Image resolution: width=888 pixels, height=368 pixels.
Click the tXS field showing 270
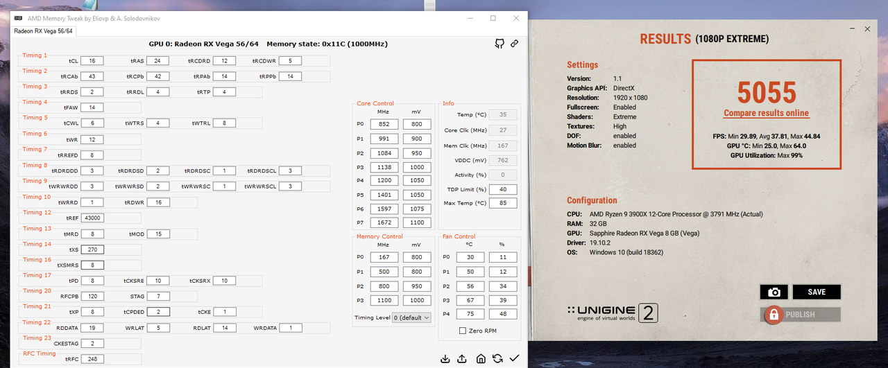(x=92, y=249)
